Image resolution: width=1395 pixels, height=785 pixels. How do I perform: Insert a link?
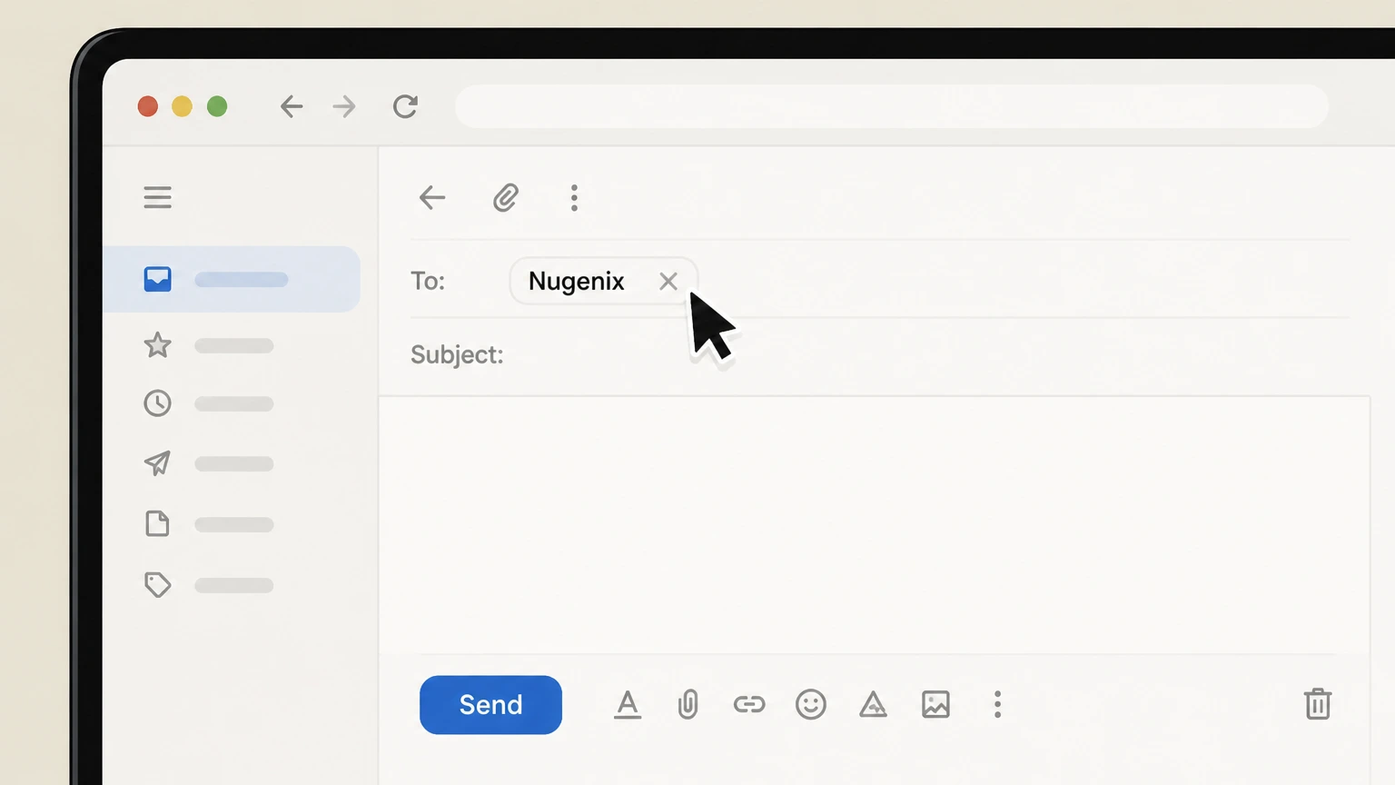(x=749, y=705)
